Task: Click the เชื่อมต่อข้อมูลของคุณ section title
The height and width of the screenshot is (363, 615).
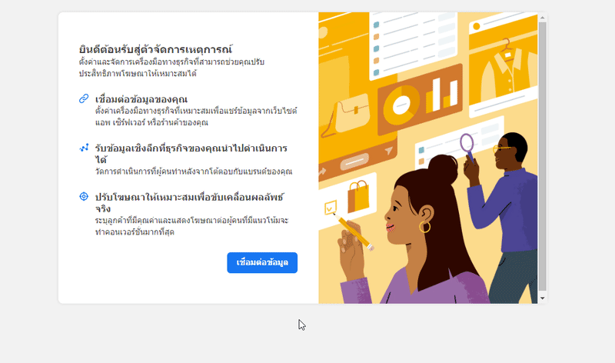Action: [x=141, y=99]
